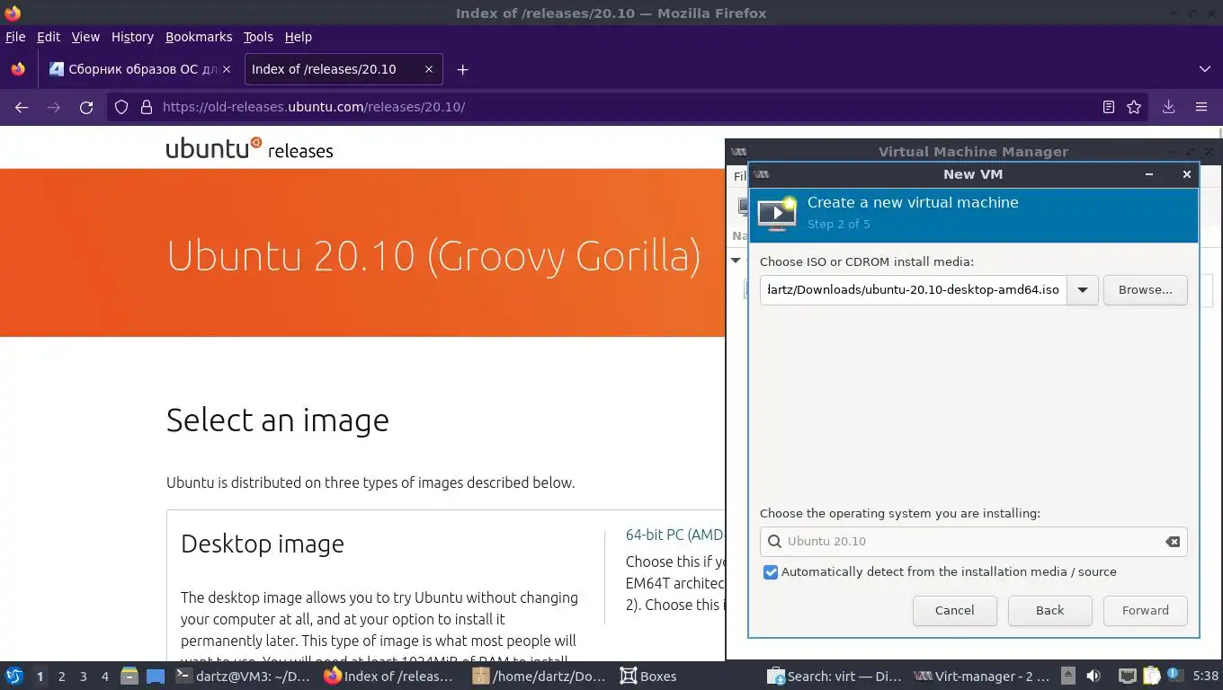Click the show desktop icon in the taskbar

coord(156,676)
